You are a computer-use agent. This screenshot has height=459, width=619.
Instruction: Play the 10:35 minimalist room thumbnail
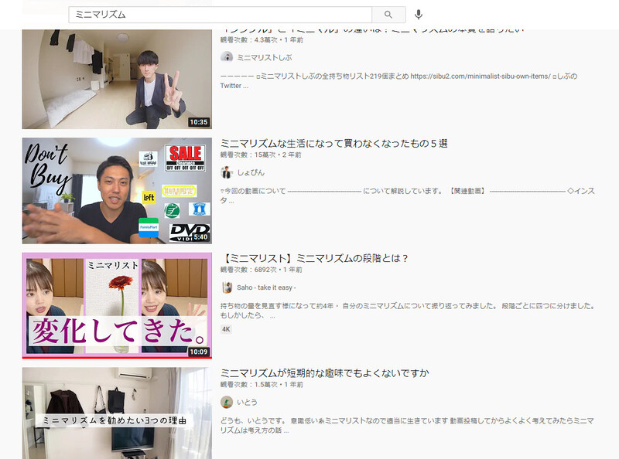tap(116, 79)
